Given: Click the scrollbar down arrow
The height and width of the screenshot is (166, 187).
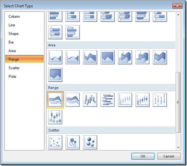Looking at the screenshot, I should pyautogui.click(x=178, y=148).
